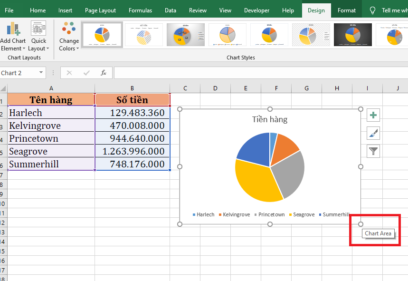408x281 pixels.
Task: Switch to the Format tab
Action: pos(346,10)
